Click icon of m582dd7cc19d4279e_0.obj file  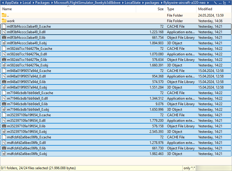pos(4,65)
